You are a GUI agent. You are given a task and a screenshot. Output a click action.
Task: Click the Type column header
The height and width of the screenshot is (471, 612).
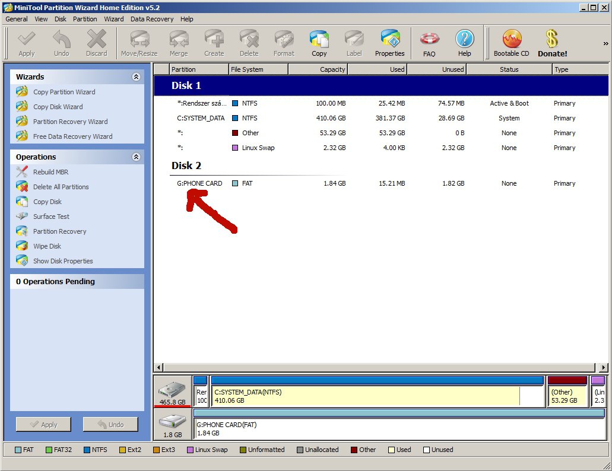coord(580,69)
